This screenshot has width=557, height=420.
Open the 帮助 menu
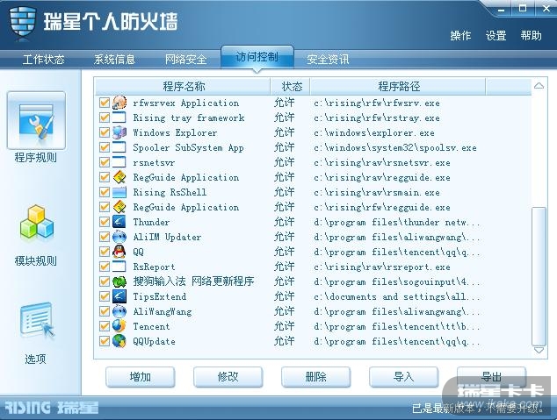click(531, 35)
